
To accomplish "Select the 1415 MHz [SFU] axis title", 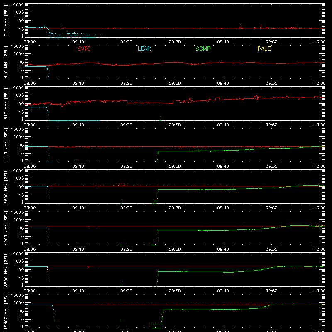I will pyautogui.click(x=6, y=145).
